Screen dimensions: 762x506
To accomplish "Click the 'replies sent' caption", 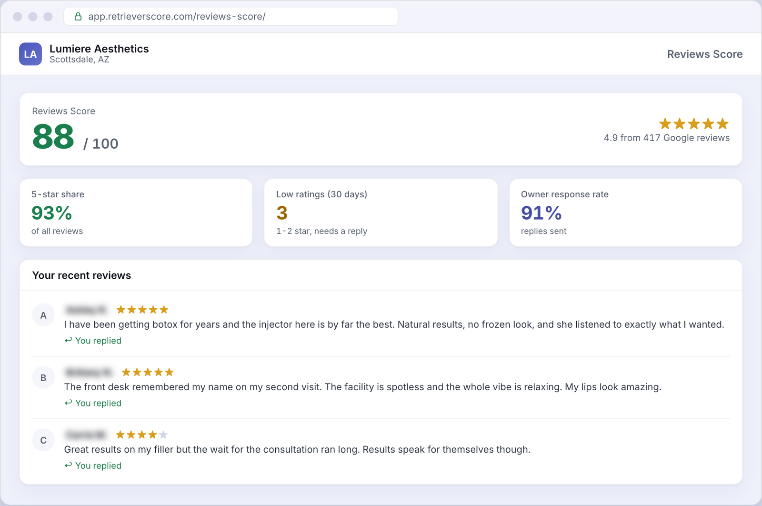I will pyautogui.click(x=543, y=231).
